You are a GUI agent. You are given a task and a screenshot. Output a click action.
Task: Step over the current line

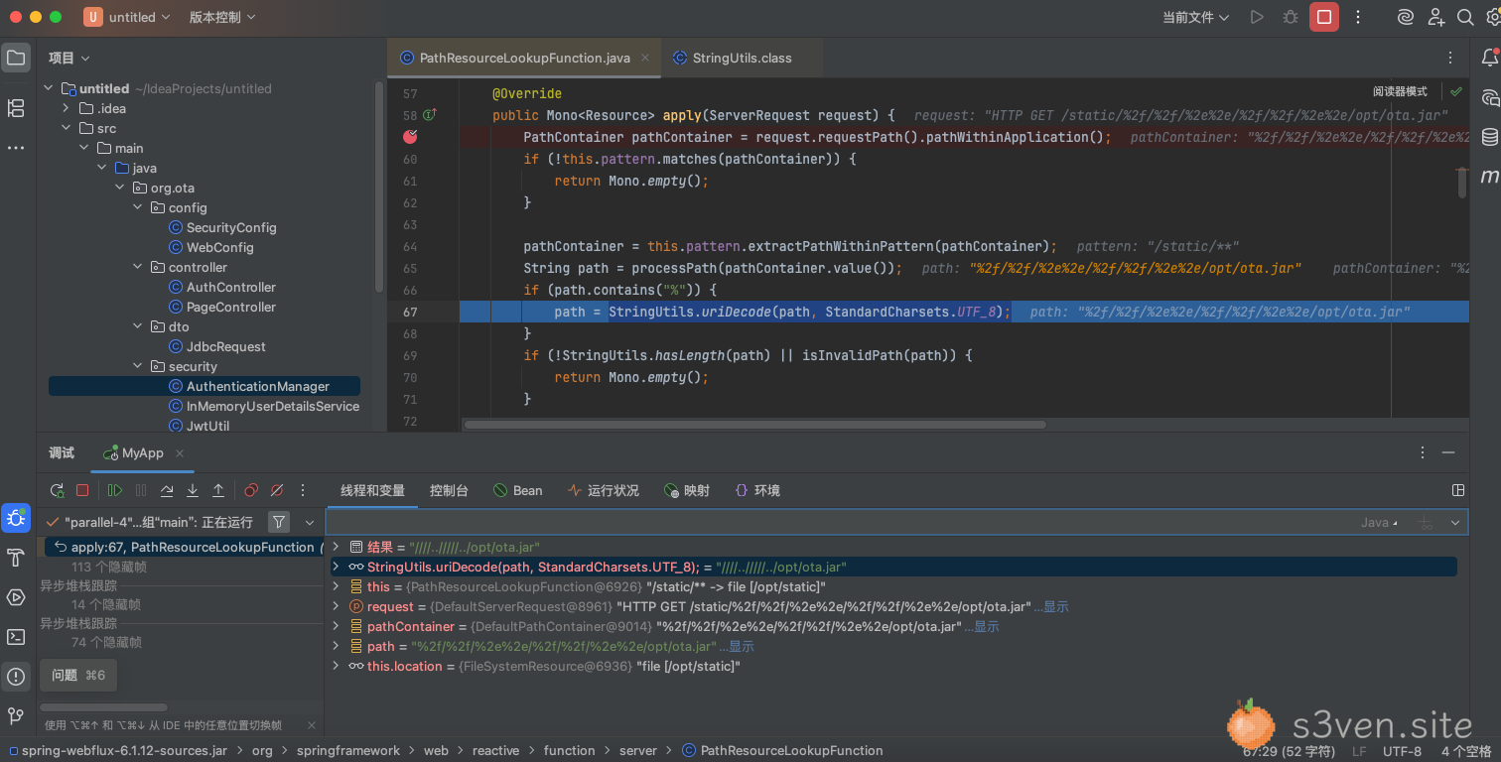167,490
